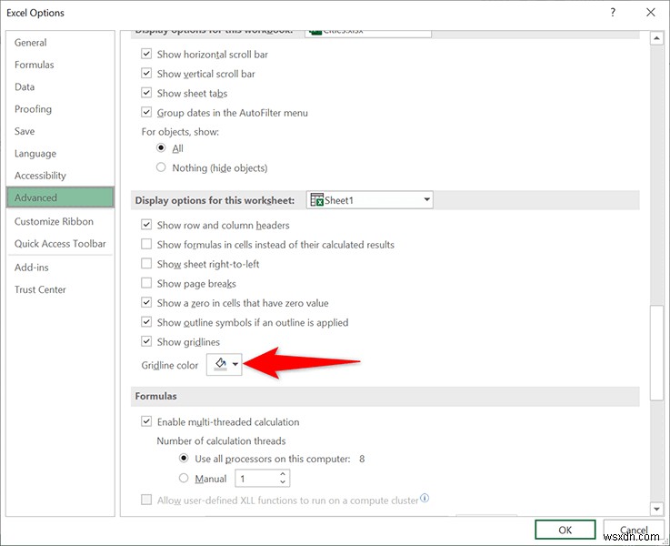Open the Formulas options category
This screenshot has height=546, width=670.
pyautogui.click(x=60, y=65)
